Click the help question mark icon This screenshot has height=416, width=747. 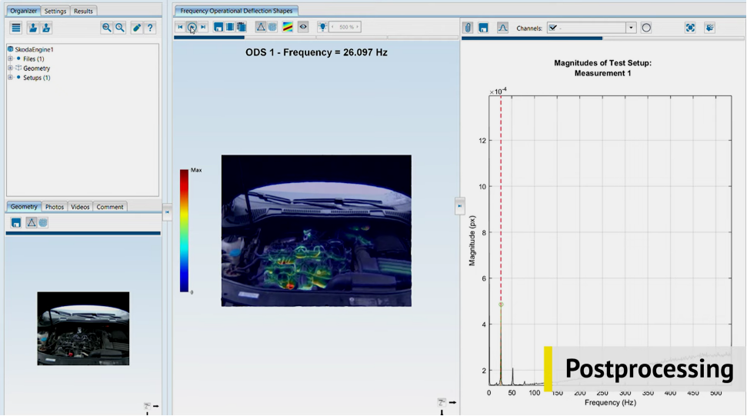click(x=151, y=28)
